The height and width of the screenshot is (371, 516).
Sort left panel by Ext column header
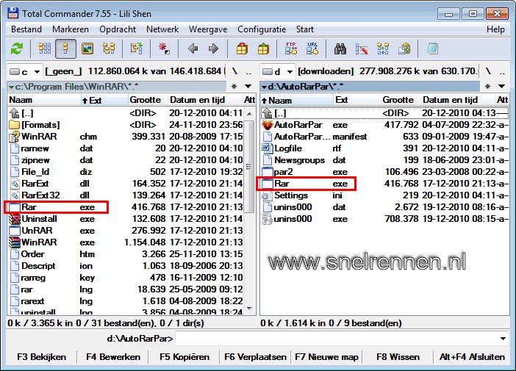pyautogui.click(x=104, y=100)
